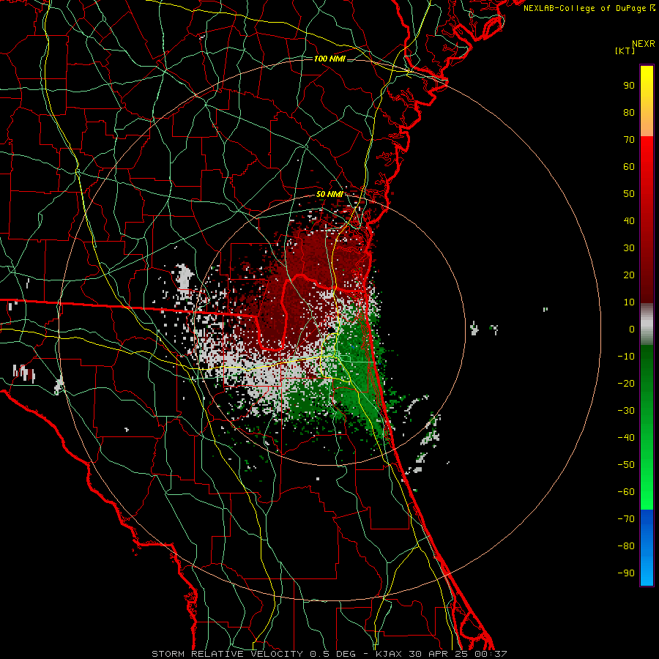The height and width of the screenshot is (659, 659).
Task: Click the 100 NMI range ring label
Action: point(329,59)
